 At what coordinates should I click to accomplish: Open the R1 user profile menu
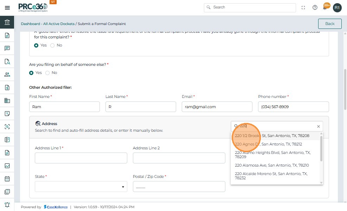coord(337,7)
